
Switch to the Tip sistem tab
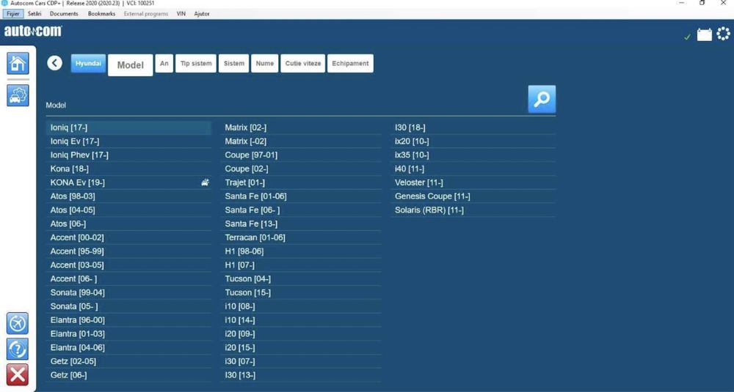tap(196, 63)
